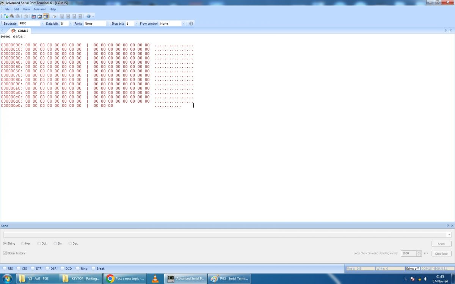Click the taskbar clock showing 01:45
The image size is (455, 284).
coord(440,279)
